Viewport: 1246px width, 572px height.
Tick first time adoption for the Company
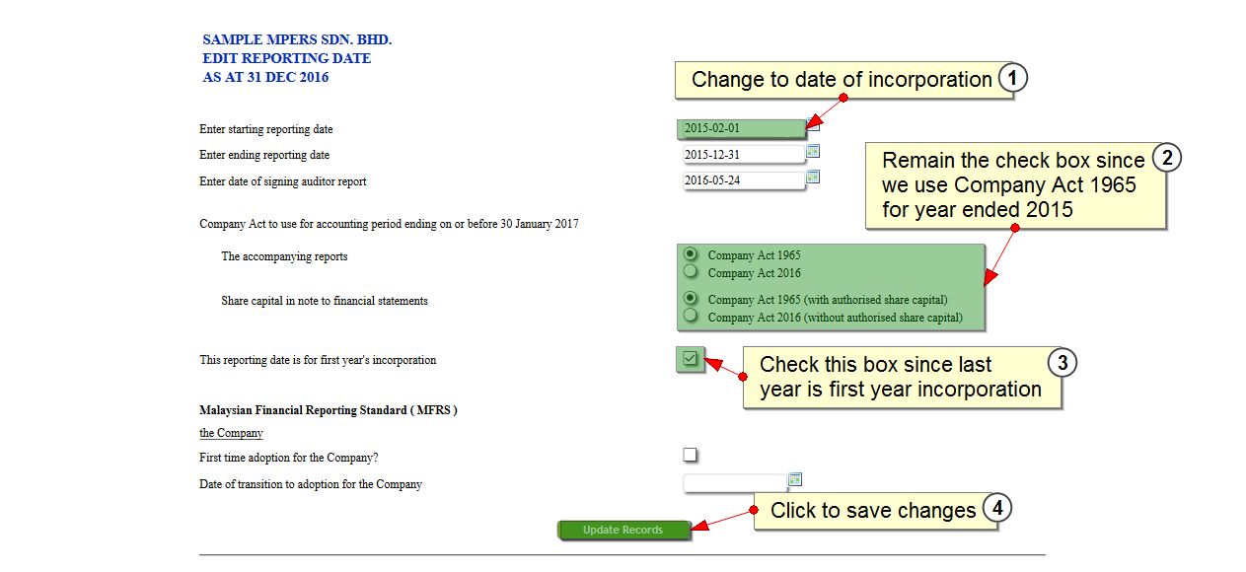[691, 454]
